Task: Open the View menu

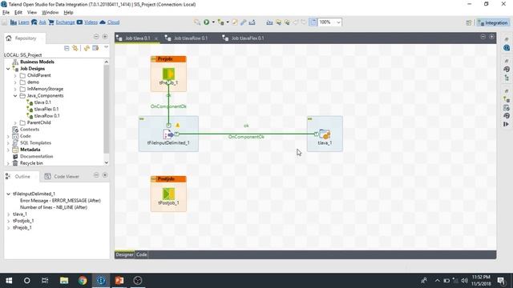Action: [32, 13]
